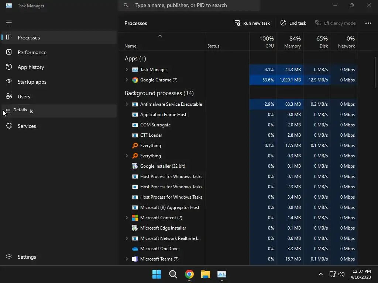The width and height of the screenshot is (378, 283).
Task: Open Chrome from the taskbar
Action: [189, 274]
